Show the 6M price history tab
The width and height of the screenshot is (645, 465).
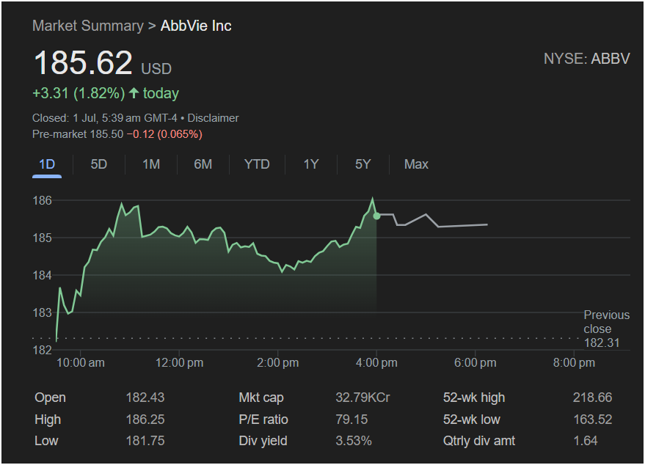203,164
